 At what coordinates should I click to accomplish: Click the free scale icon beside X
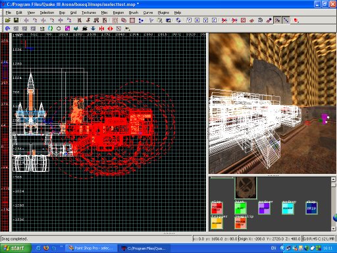click(x=189, y=20)
